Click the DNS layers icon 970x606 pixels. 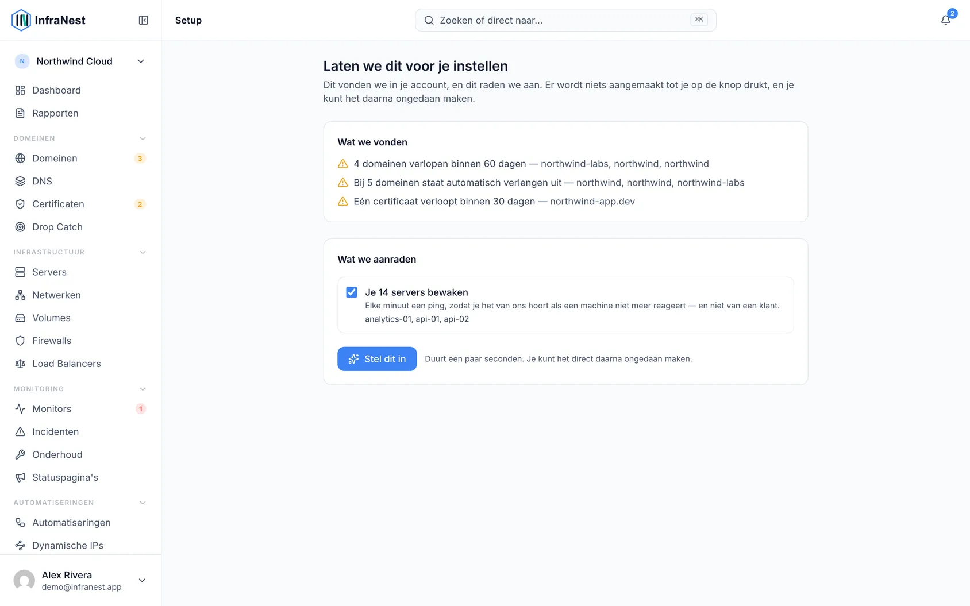click(20, 181)
